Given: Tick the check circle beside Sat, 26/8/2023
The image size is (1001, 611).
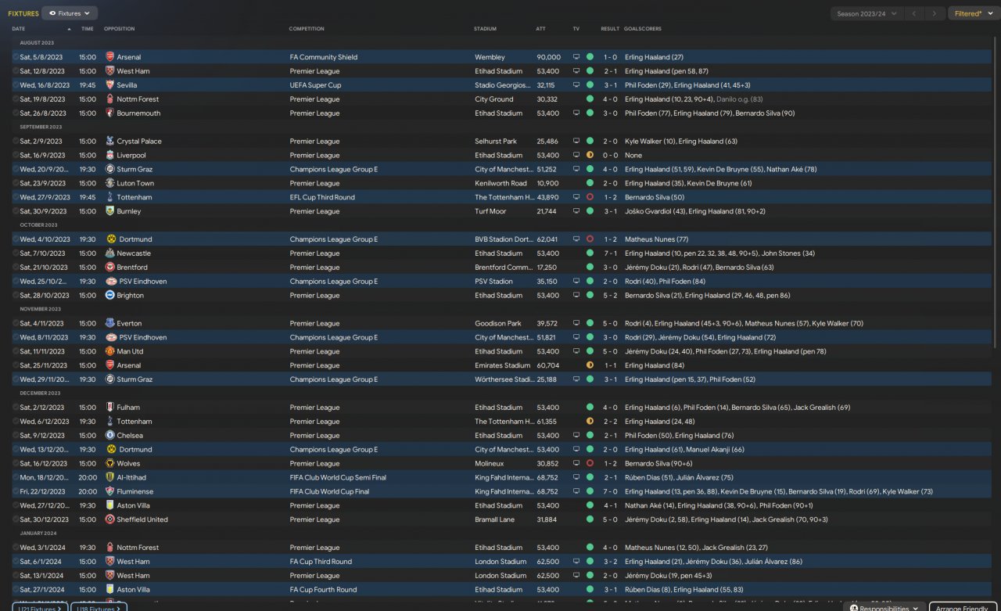Looking at the screenshot, I should (16, 113).
